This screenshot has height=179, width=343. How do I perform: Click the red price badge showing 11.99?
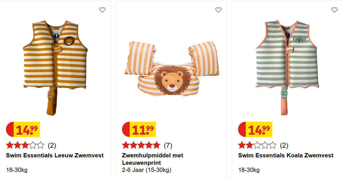coord(139,129)
